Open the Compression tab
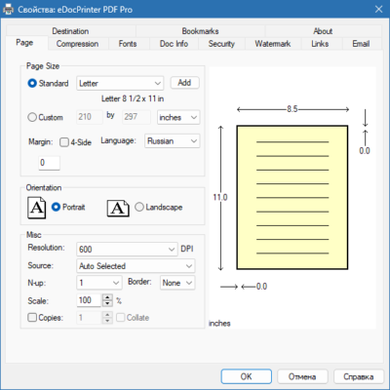Screen dimensions: 390x390 tap(77, 44)
